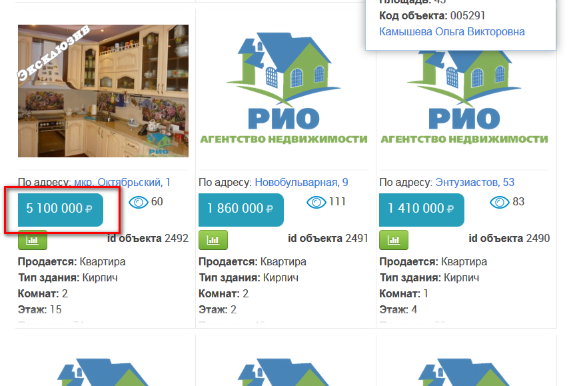Click РИО logo image above Энтузиастов listing
The height and width of the screenshot is (386, 573).
[464, 97]
